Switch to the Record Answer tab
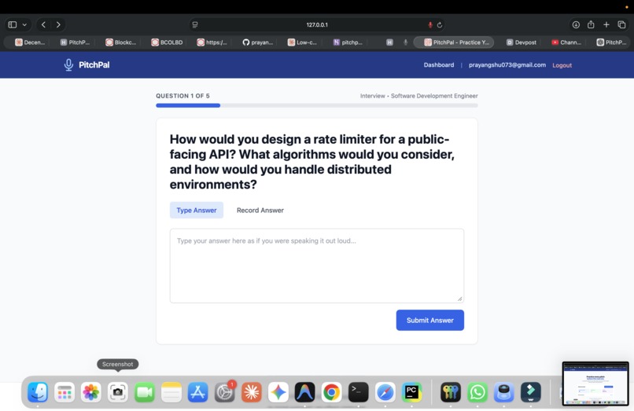634x411 pixels. 260,210
